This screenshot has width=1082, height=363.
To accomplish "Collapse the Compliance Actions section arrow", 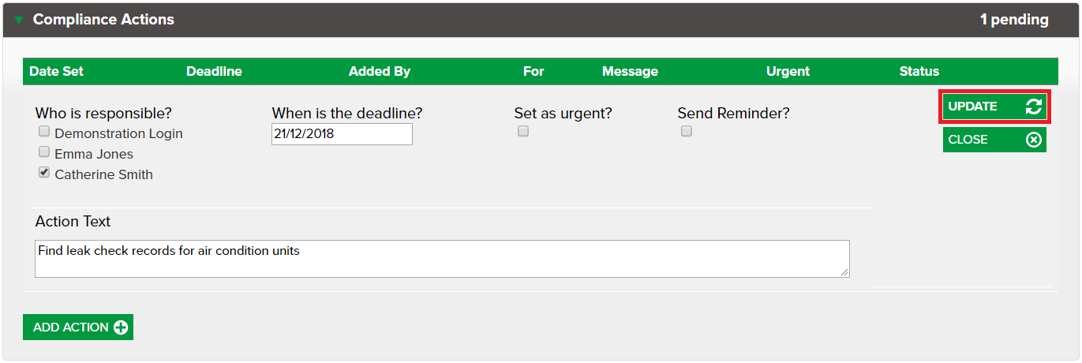I will (x=19, y=20).
